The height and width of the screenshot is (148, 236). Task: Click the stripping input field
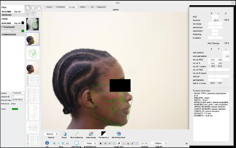pos(215,34)
